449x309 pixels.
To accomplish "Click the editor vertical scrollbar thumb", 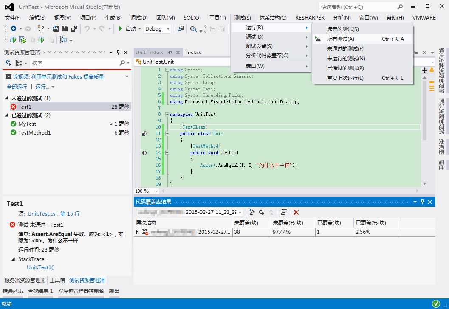I will pos(424,110).
